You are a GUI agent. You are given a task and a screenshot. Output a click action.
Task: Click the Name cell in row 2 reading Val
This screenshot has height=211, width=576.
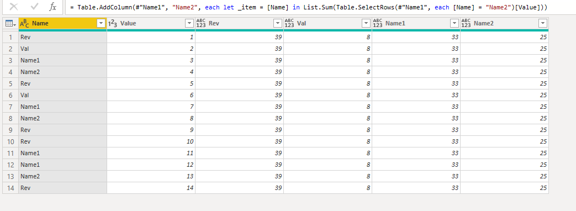(63, 49)
